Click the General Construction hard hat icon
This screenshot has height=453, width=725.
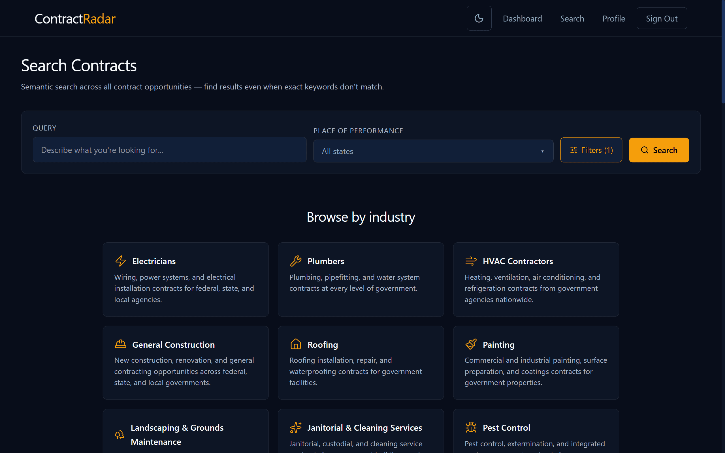(x=120, y=344)
